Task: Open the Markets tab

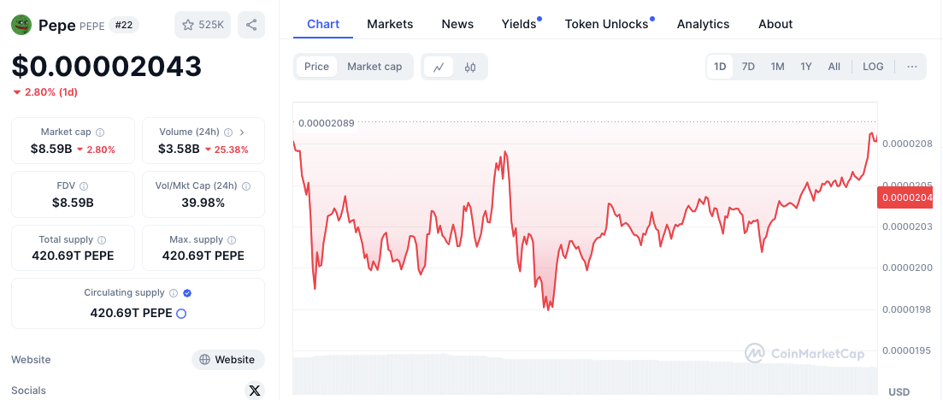Action: (x=390, y=24)
